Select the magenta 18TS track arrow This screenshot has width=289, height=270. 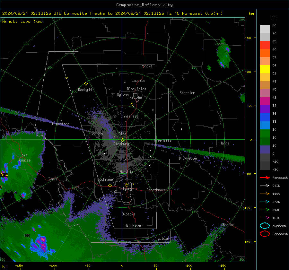[x=265, y=218]
